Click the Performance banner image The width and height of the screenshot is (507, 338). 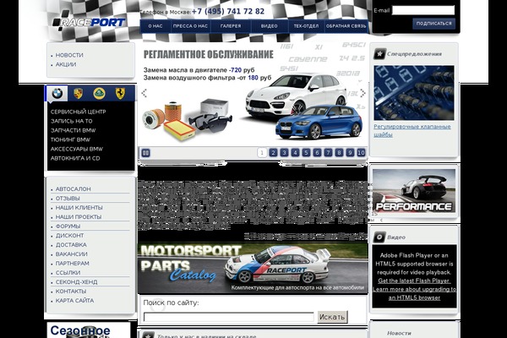click(414, 191)
